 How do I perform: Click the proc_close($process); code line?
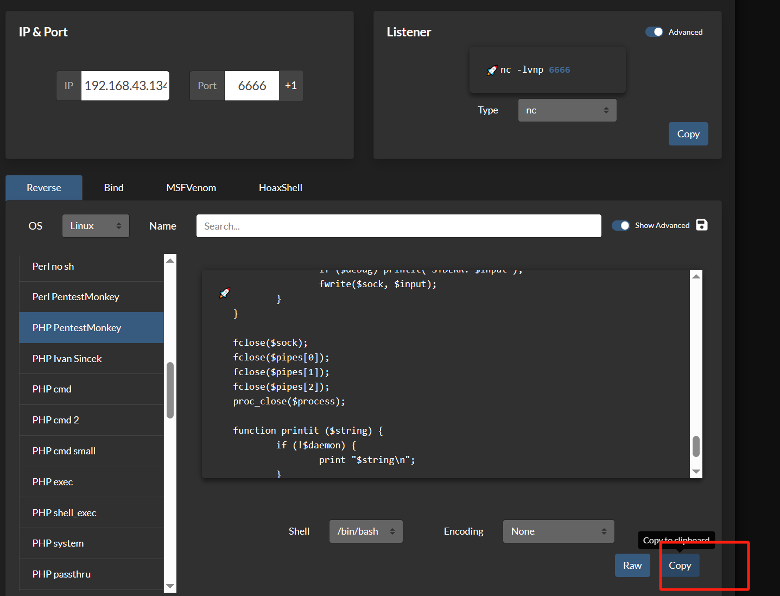[x=289, y=402]
